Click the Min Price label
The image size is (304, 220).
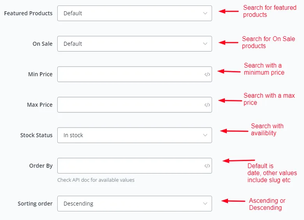coord(40,74)
